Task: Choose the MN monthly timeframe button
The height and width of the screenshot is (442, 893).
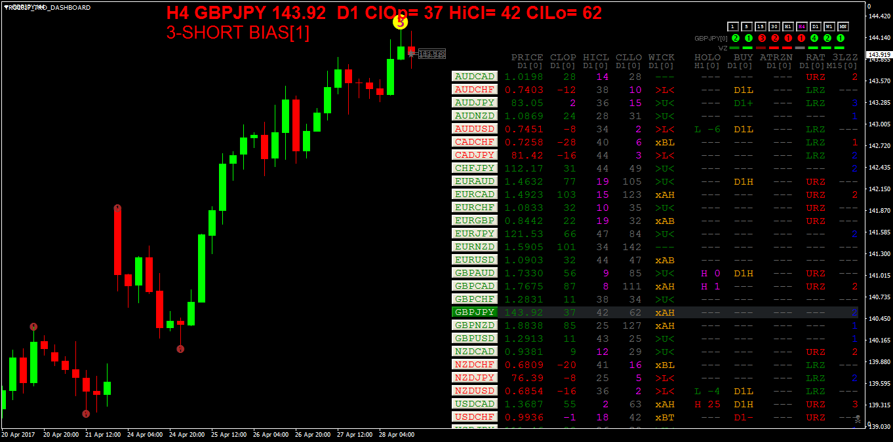Action: 843,27
